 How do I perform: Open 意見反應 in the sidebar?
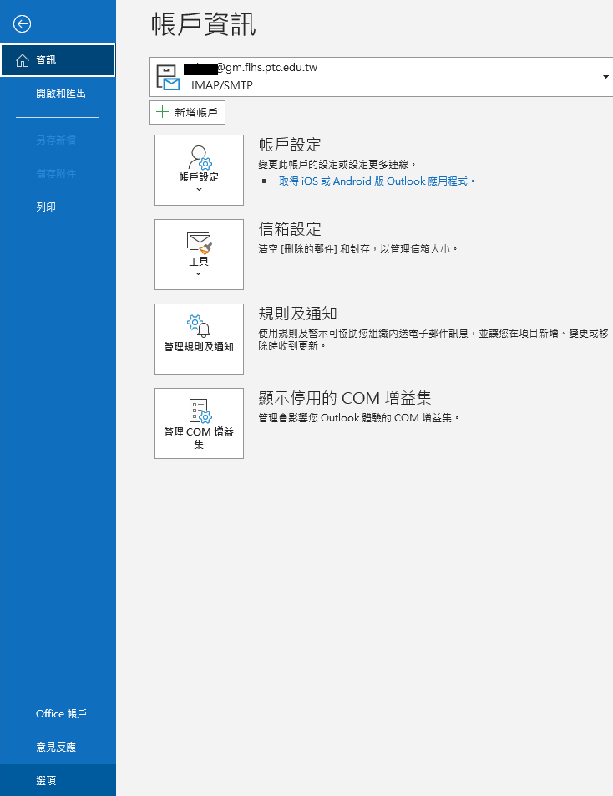pos(58,748)
